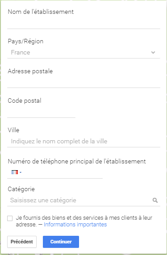The width and height of the screenshot is (167, 255).
Task: Click the blue Continuer button
Action: pos(61,242)
